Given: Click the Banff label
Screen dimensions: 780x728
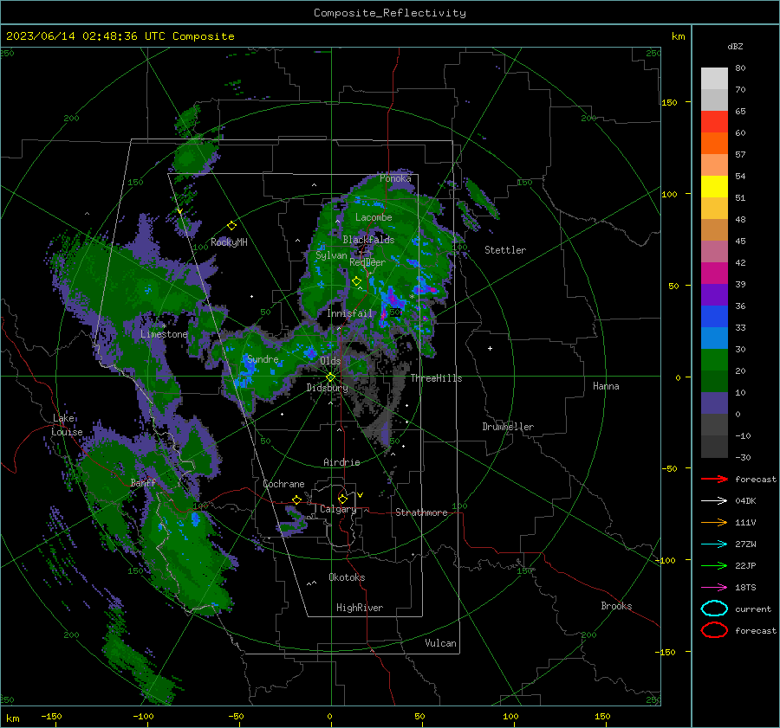Looking at the screenshot, I should pos(143,482).
